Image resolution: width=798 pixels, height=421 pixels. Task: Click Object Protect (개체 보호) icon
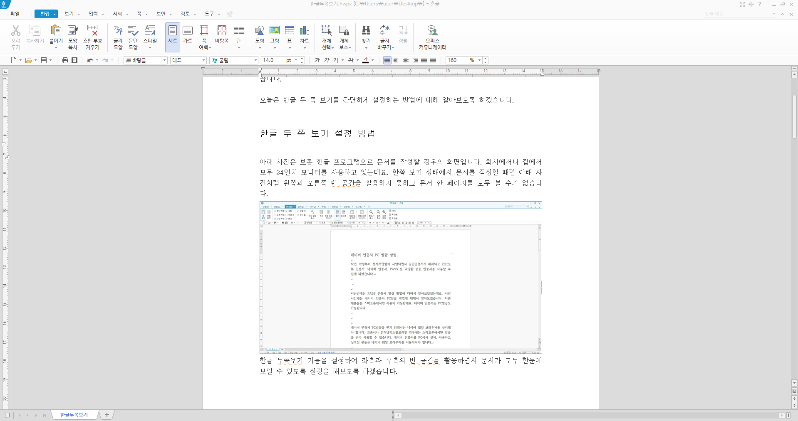[344, 31]
